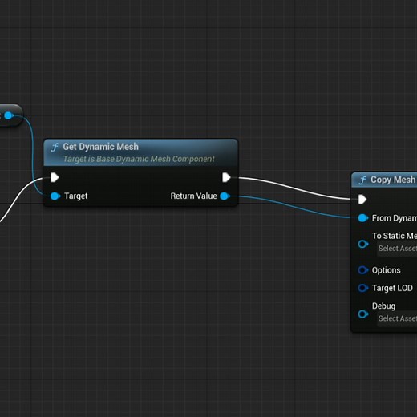
Task: Click the Return Value label
Action: tap(193, 196)
